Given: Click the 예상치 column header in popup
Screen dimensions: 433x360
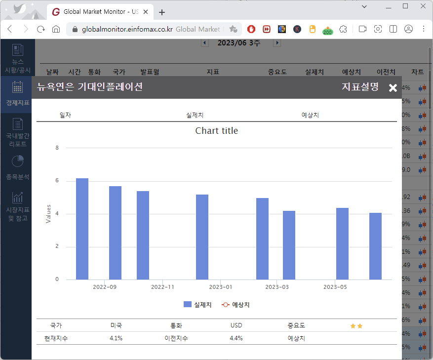Looking at the screenshot, I should [310, 115].
